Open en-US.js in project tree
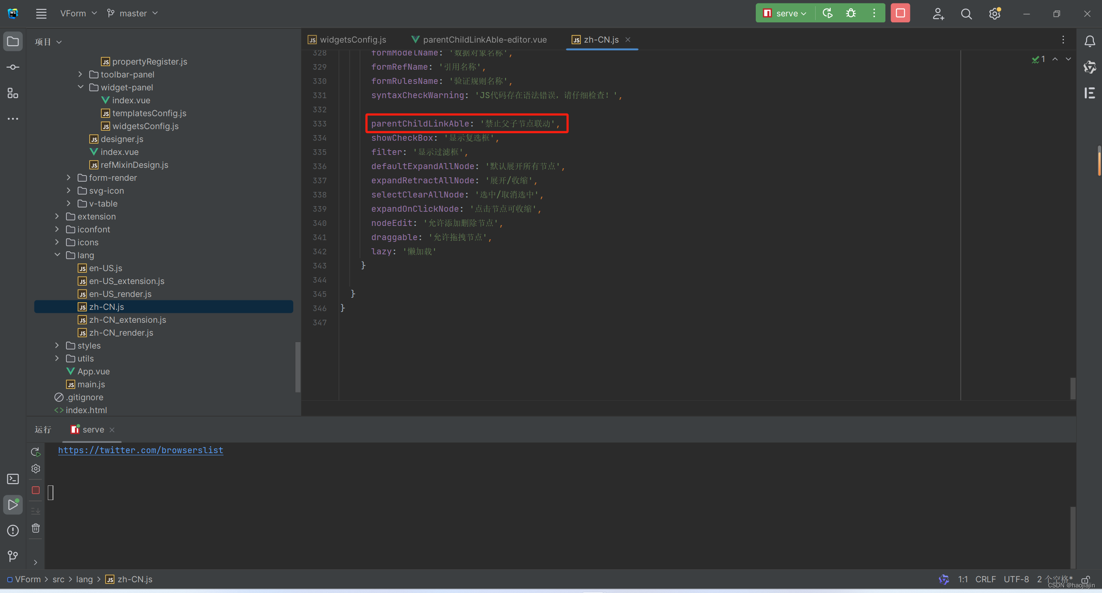The image size is (1102, 593). coord(106,268)
